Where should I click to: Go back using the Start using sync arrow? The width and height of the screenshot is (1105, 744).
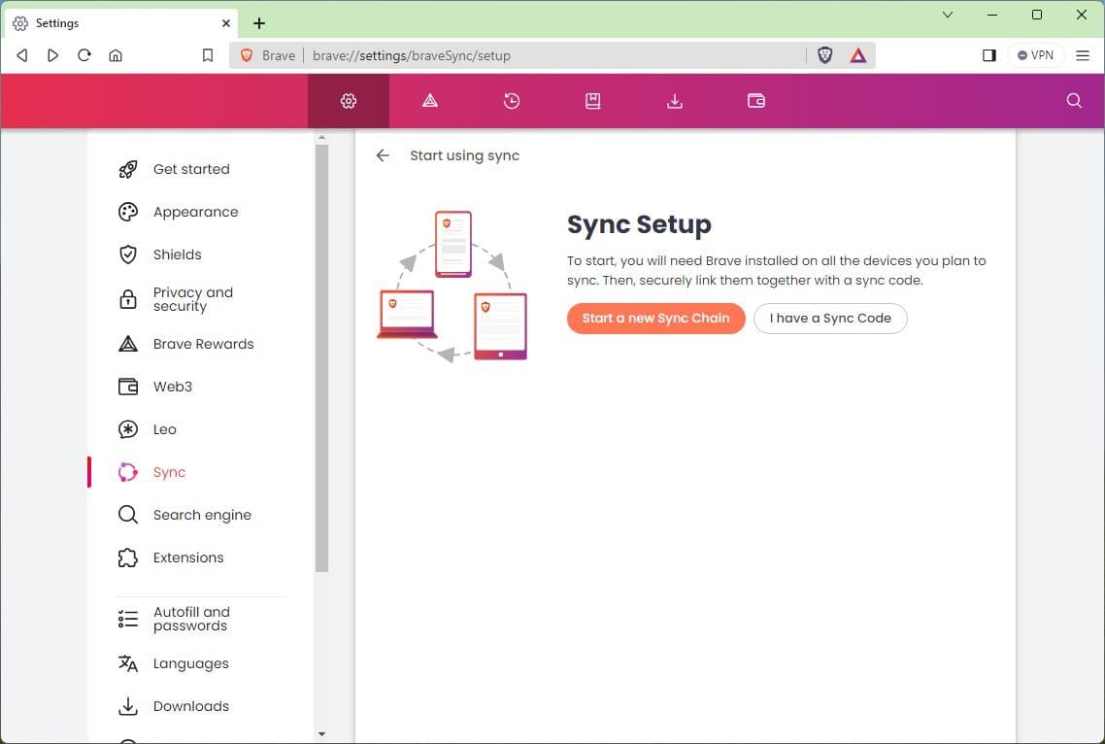(383, 155)
